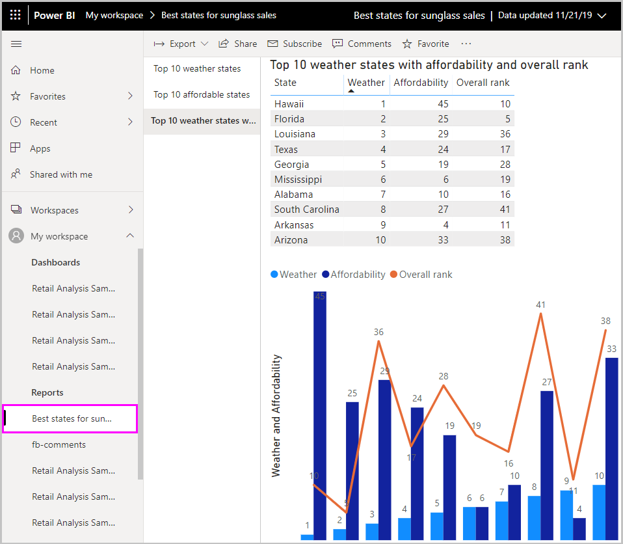Click the Favorites star icon in sidebar
The image size is (623, 544).
coord(16,96)
